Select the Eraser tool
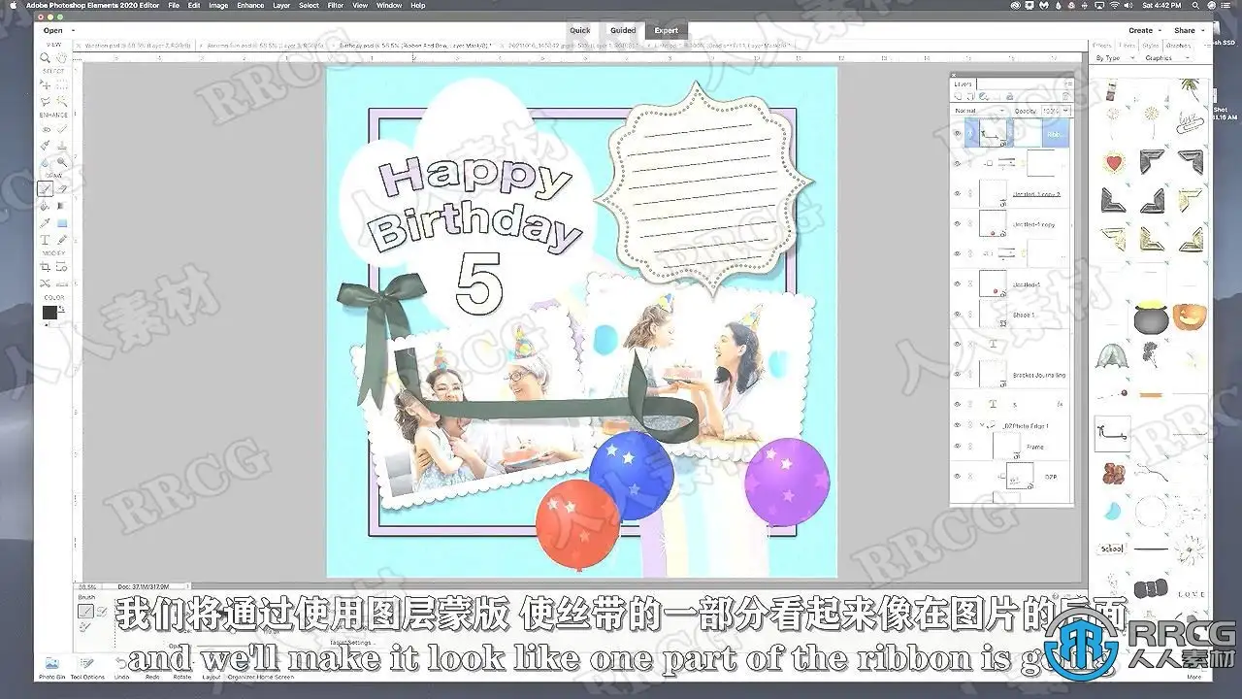The height and width of the screenshot is (699, 1242). click(x=62, y=188)
